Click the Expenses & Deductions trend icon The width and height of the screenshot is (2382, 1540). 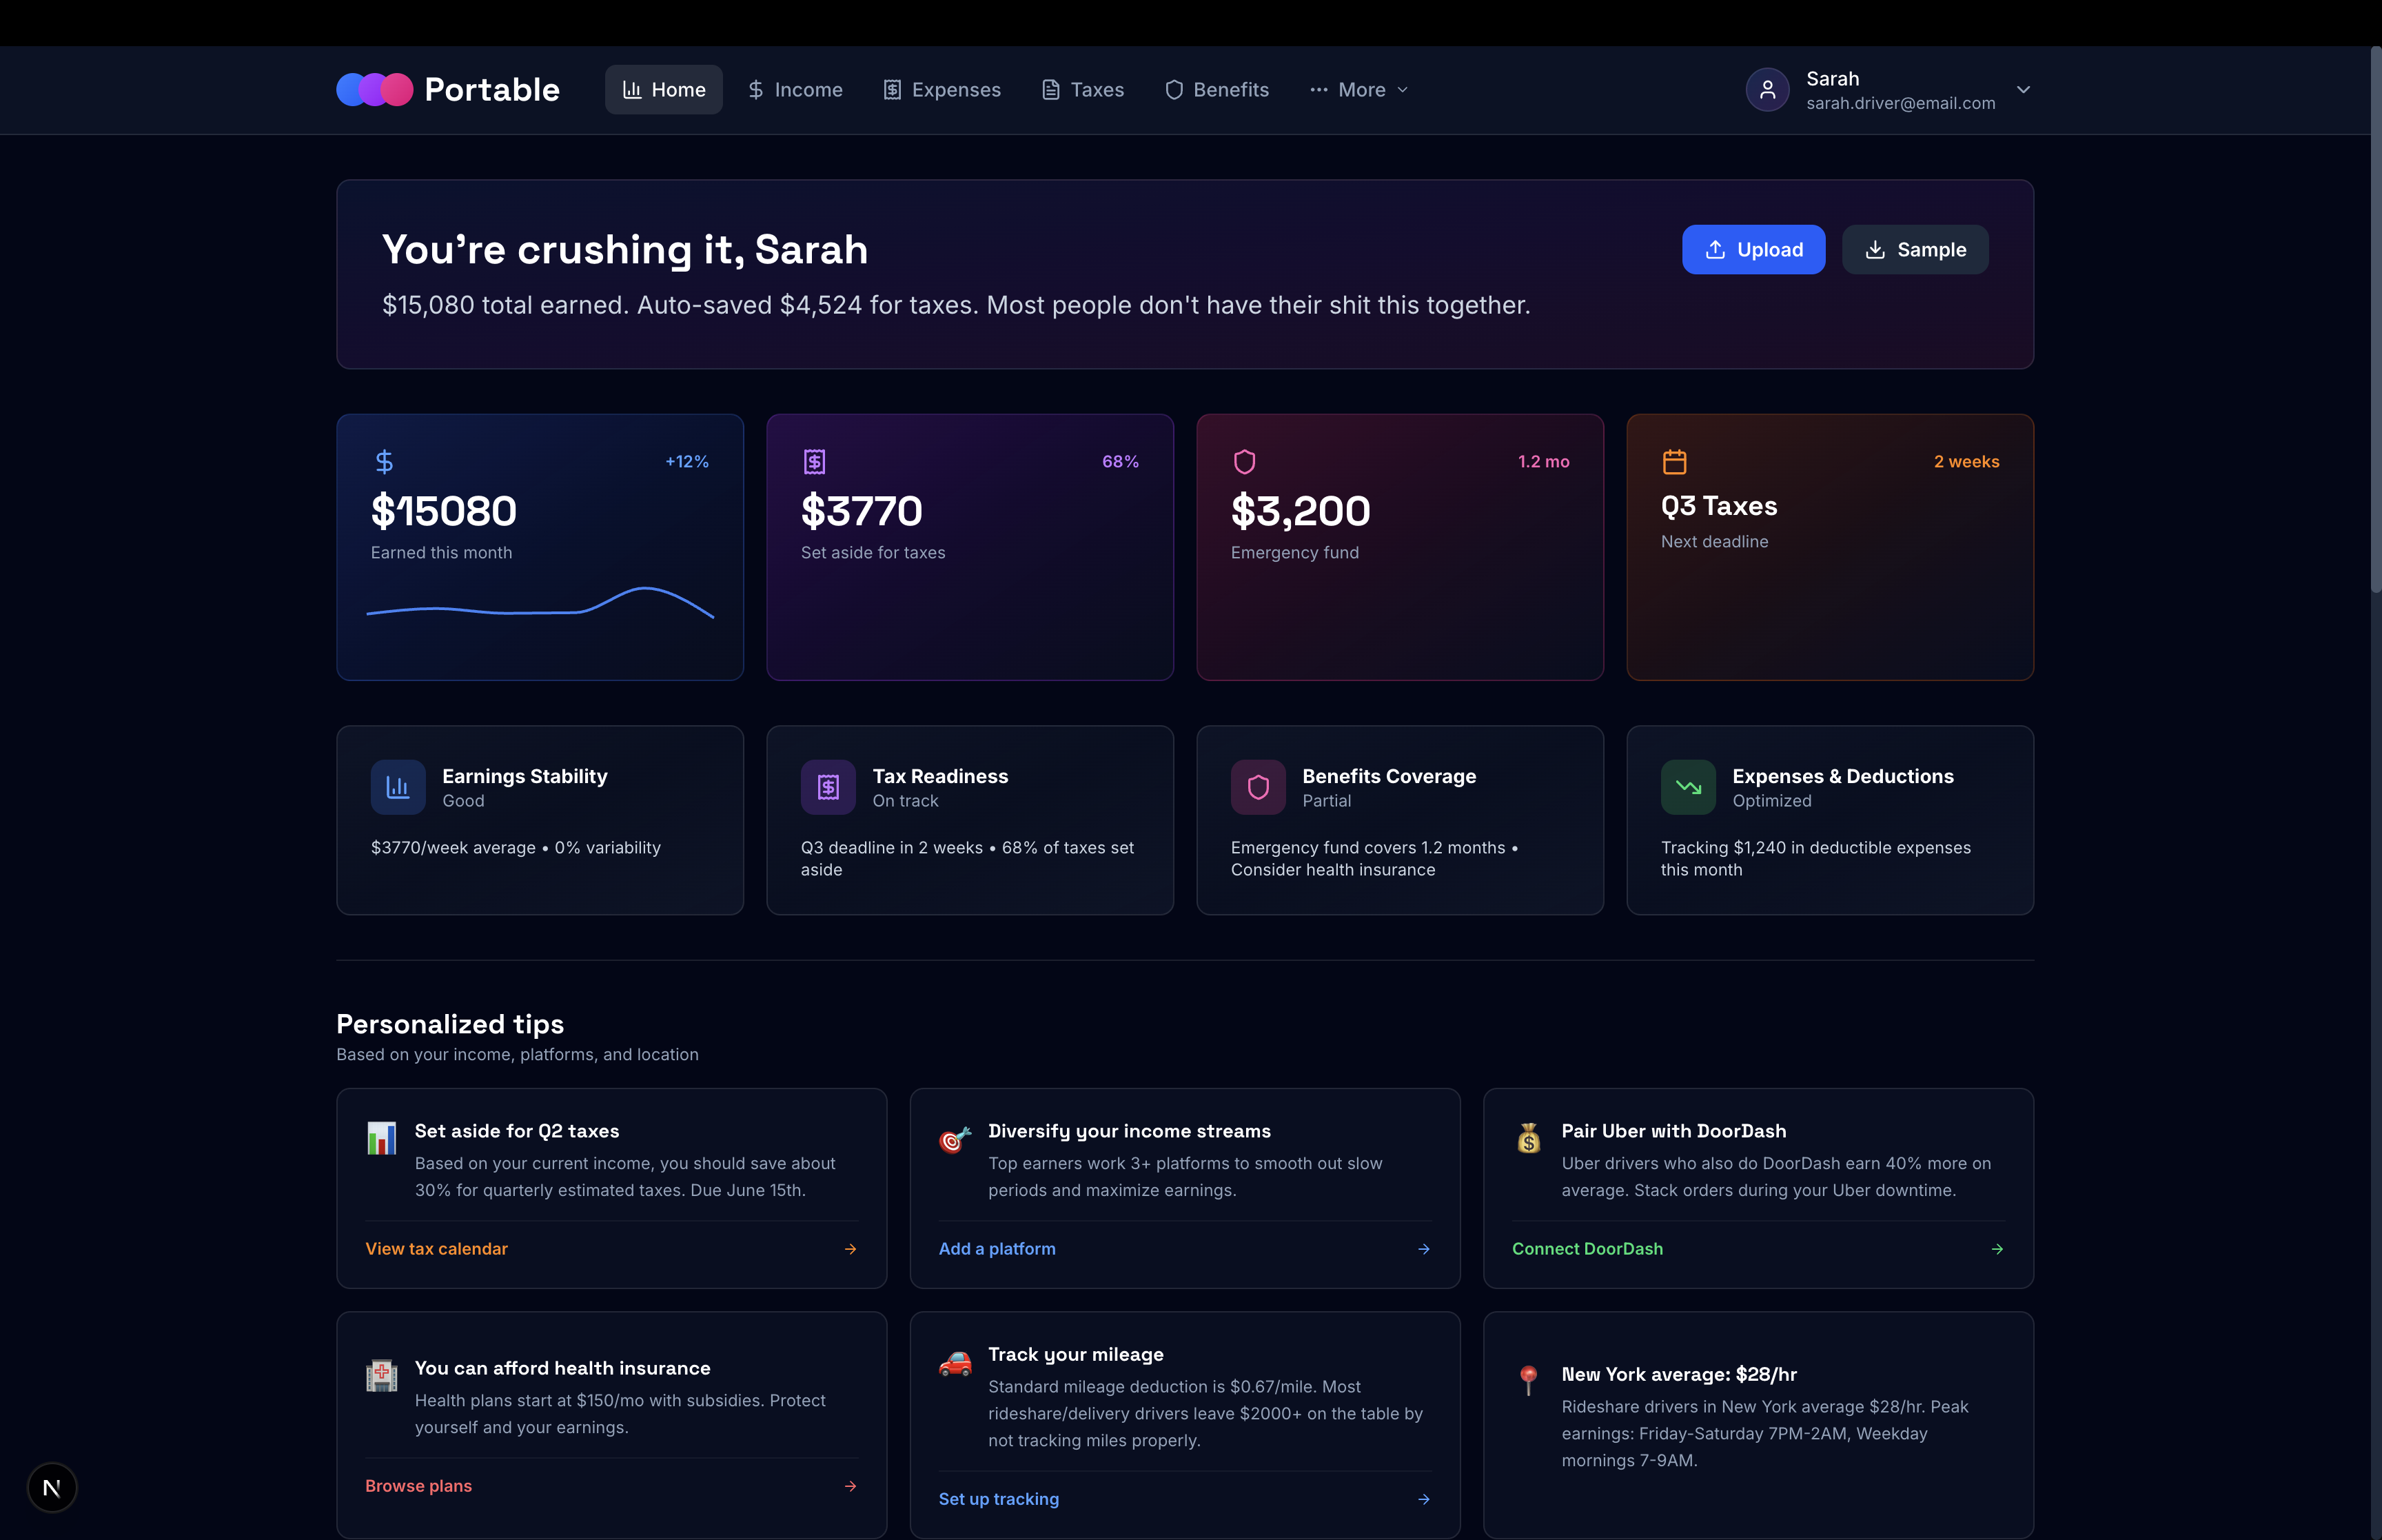1687,787
